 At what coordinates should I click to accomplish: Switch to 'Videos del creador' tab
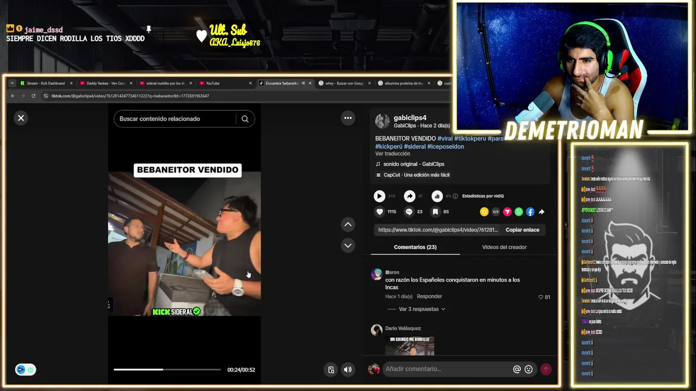coord(504,247)
